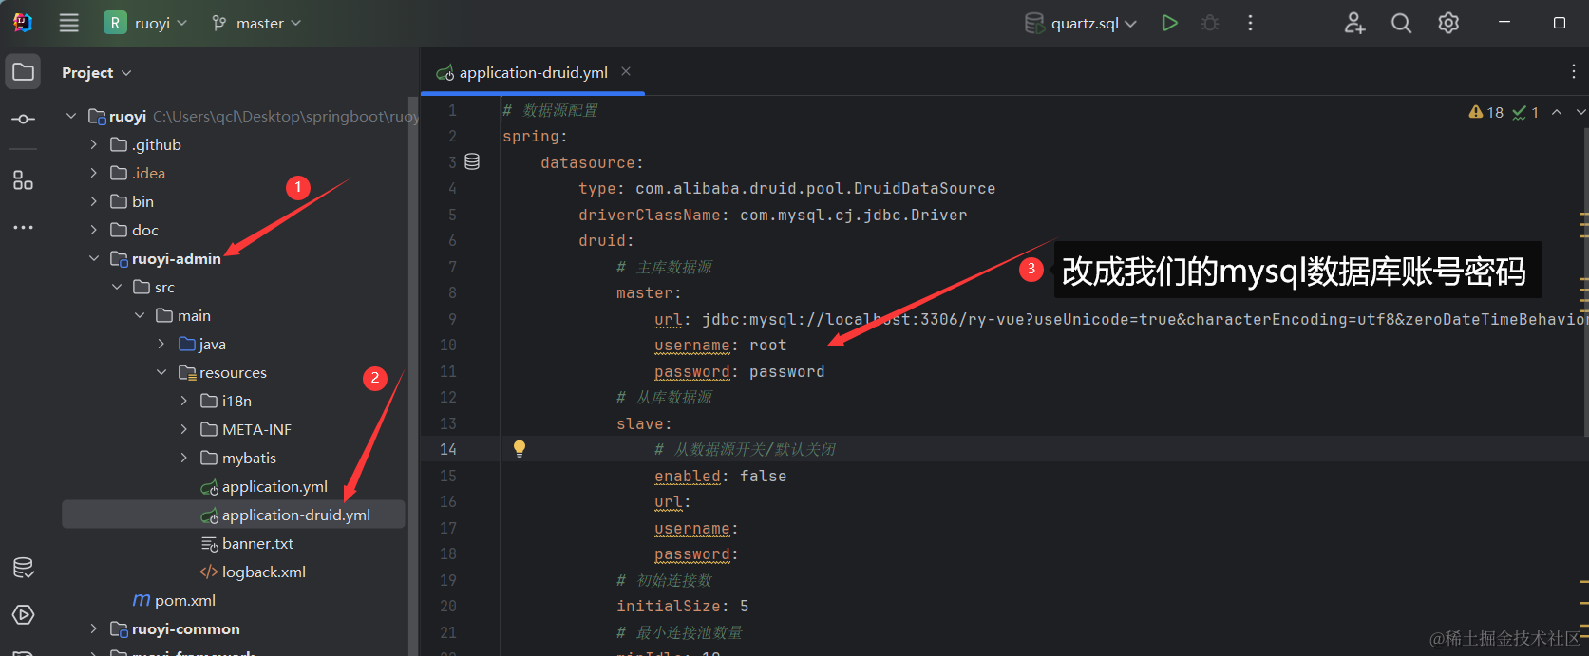This screenshot has height=656, width=1589.
Task: Click the green Run button
Action: pyautogui.click(x=1169, y=23)
